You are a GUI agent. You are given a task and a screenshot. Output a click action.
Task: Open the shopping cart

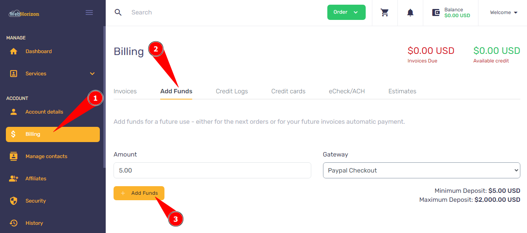click(x=384, y=12)
